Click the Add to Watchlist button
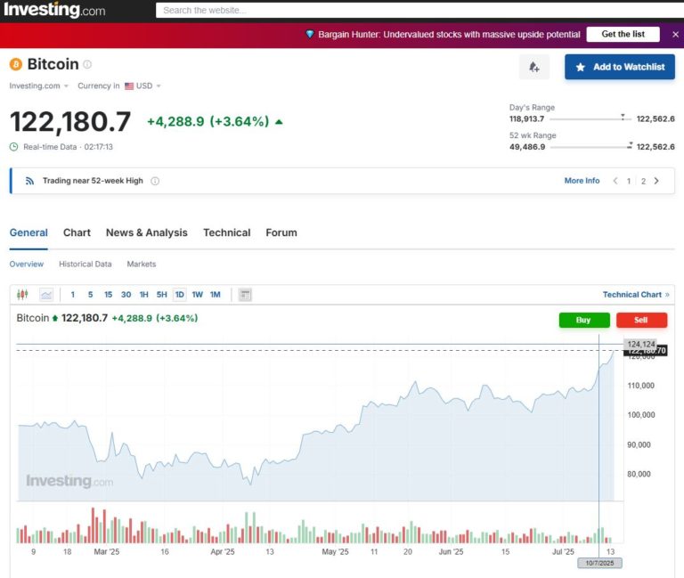Screen dimensions: 684x578 (x=620, y=67)
